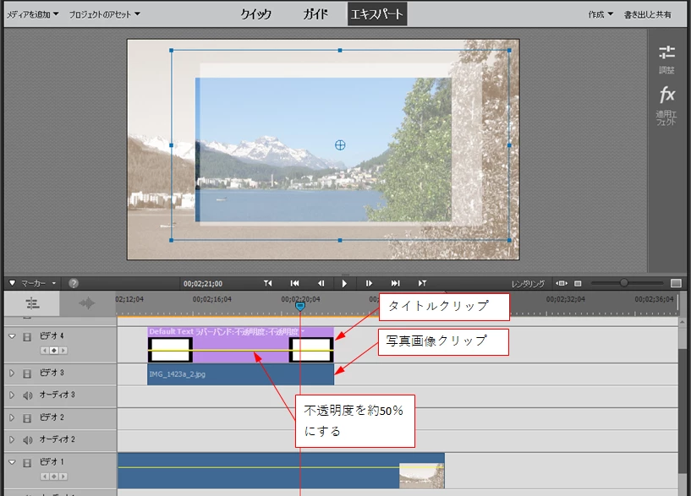Open the 調整 (Adjust) panel
The image size is (691, 496).
(666, 59)
